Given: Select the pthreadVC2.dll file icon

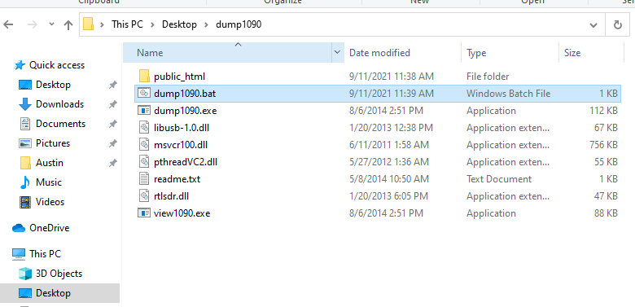Looking at the screenshot, I should click(144, 162).
